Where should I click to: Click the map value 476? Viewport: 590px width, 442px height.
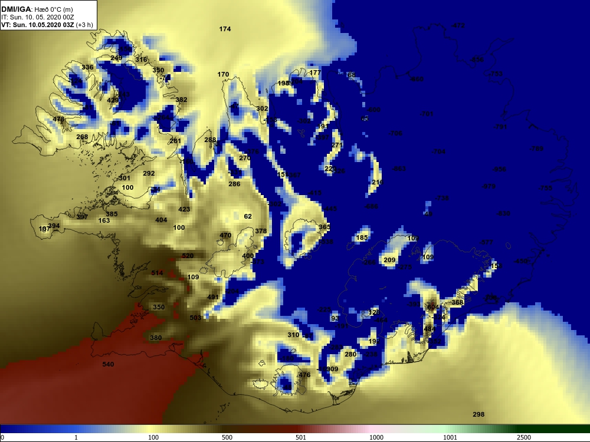[304, 375]
